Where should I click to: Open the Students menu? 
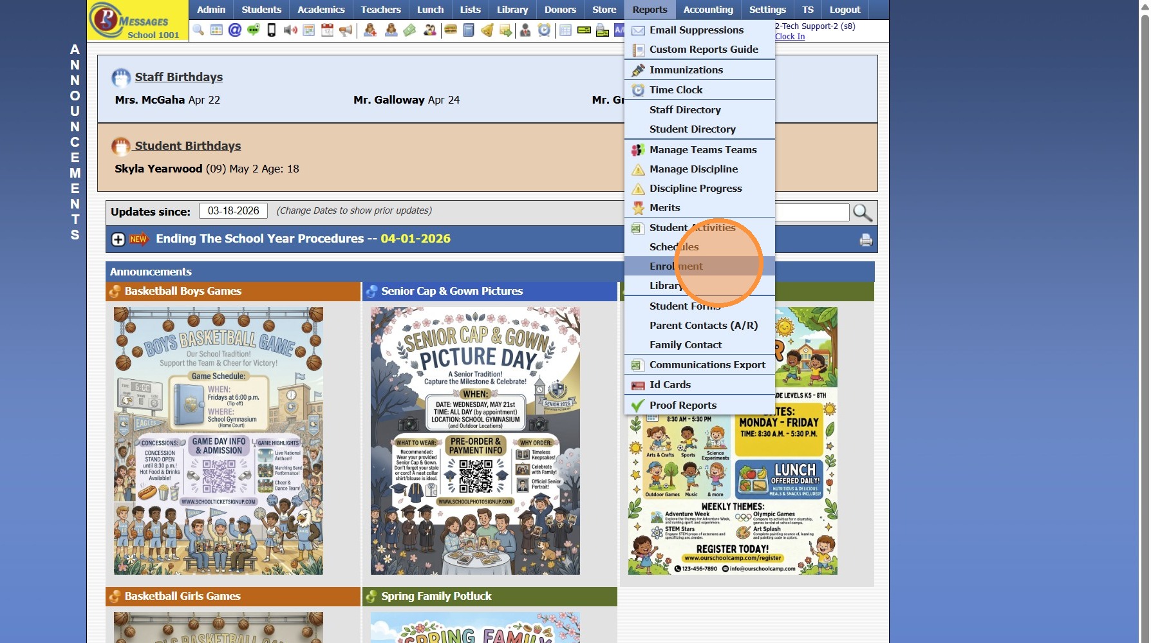[261, 10]
